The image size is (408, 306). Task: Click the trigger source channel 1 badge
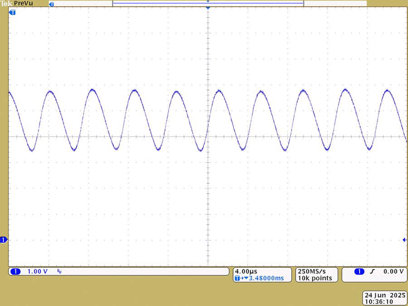coord(359,271)
